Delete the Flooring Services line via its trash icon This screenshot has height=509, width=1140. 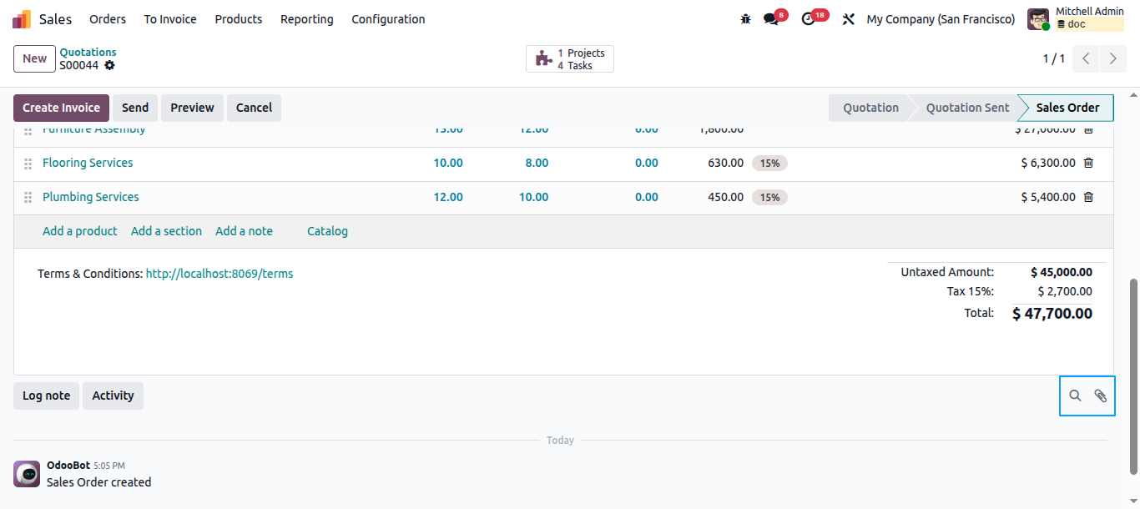coord(1088,163)
